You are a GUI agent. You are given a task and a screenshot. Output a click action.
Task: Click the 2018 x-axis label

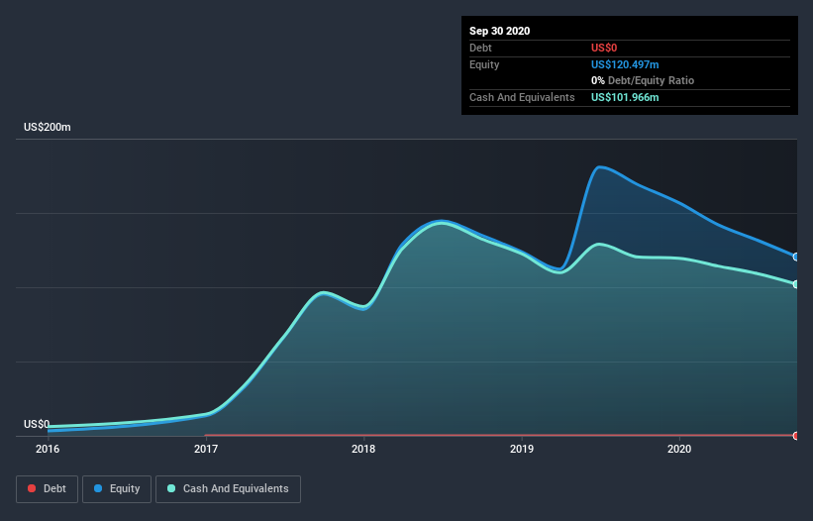[363, 449]
